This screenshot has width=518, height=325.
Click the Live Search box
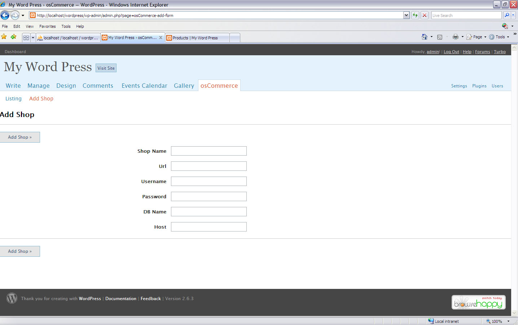pyautogui.click(x=466, y=16)
